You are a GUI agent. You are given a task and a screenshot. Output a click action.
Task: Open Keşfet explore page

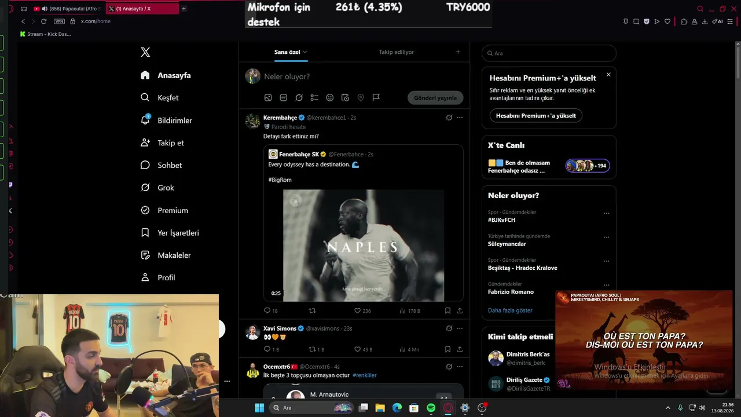[160, 98]
